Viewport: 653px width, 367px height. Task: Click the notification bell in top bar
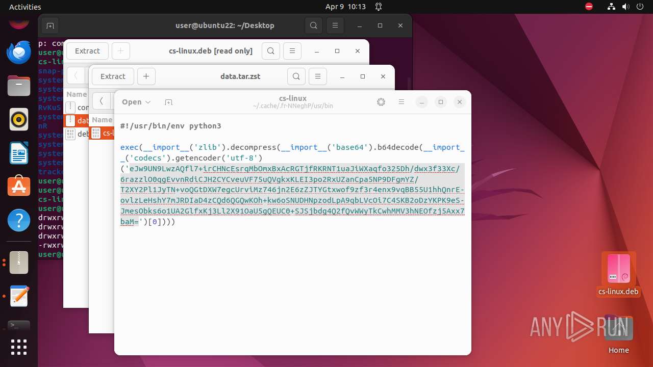[x=379, y=7]
